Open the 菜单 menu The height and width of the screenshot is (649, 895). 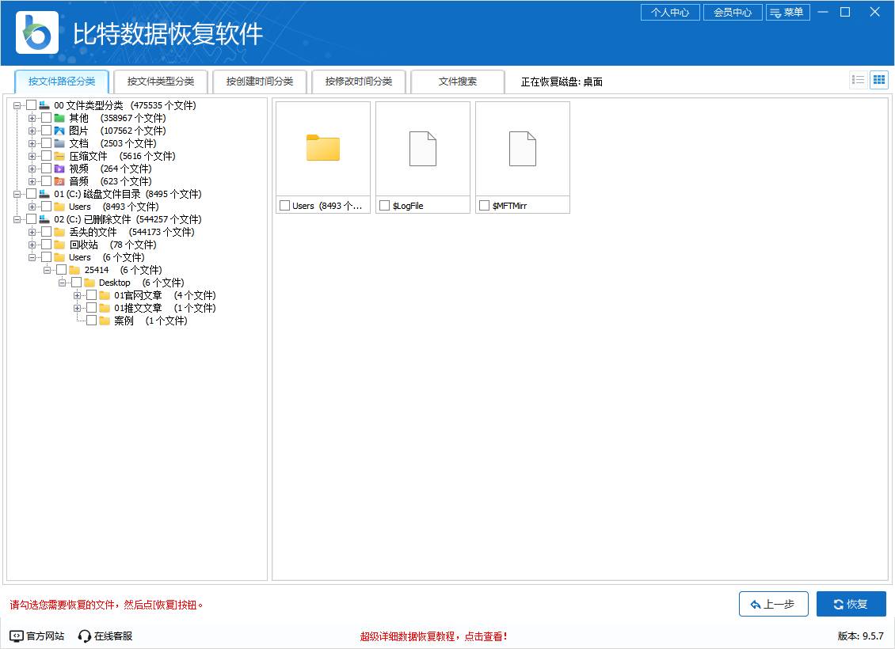[788, 12]
